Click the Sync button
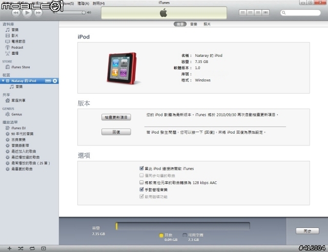The width and height of the screenshot is (328, 252). [307, 231]
